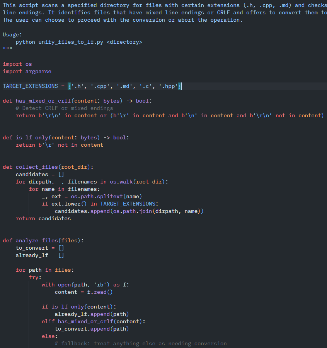Click the 'already_lf = []' line
The image size is (327, 348).
point(40,255)
